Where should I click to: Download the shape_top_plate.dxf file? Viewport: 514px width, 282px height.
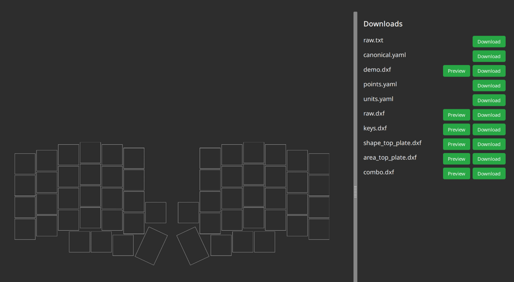489,144
